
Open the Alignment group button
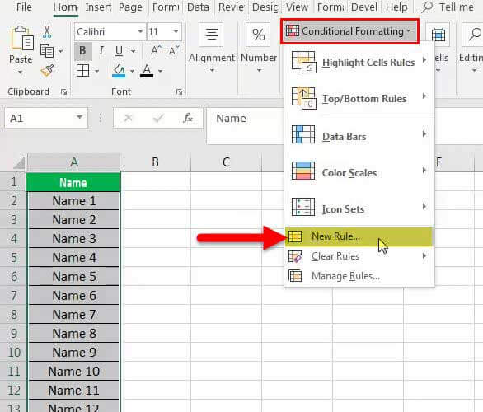(x=211, y=49)
